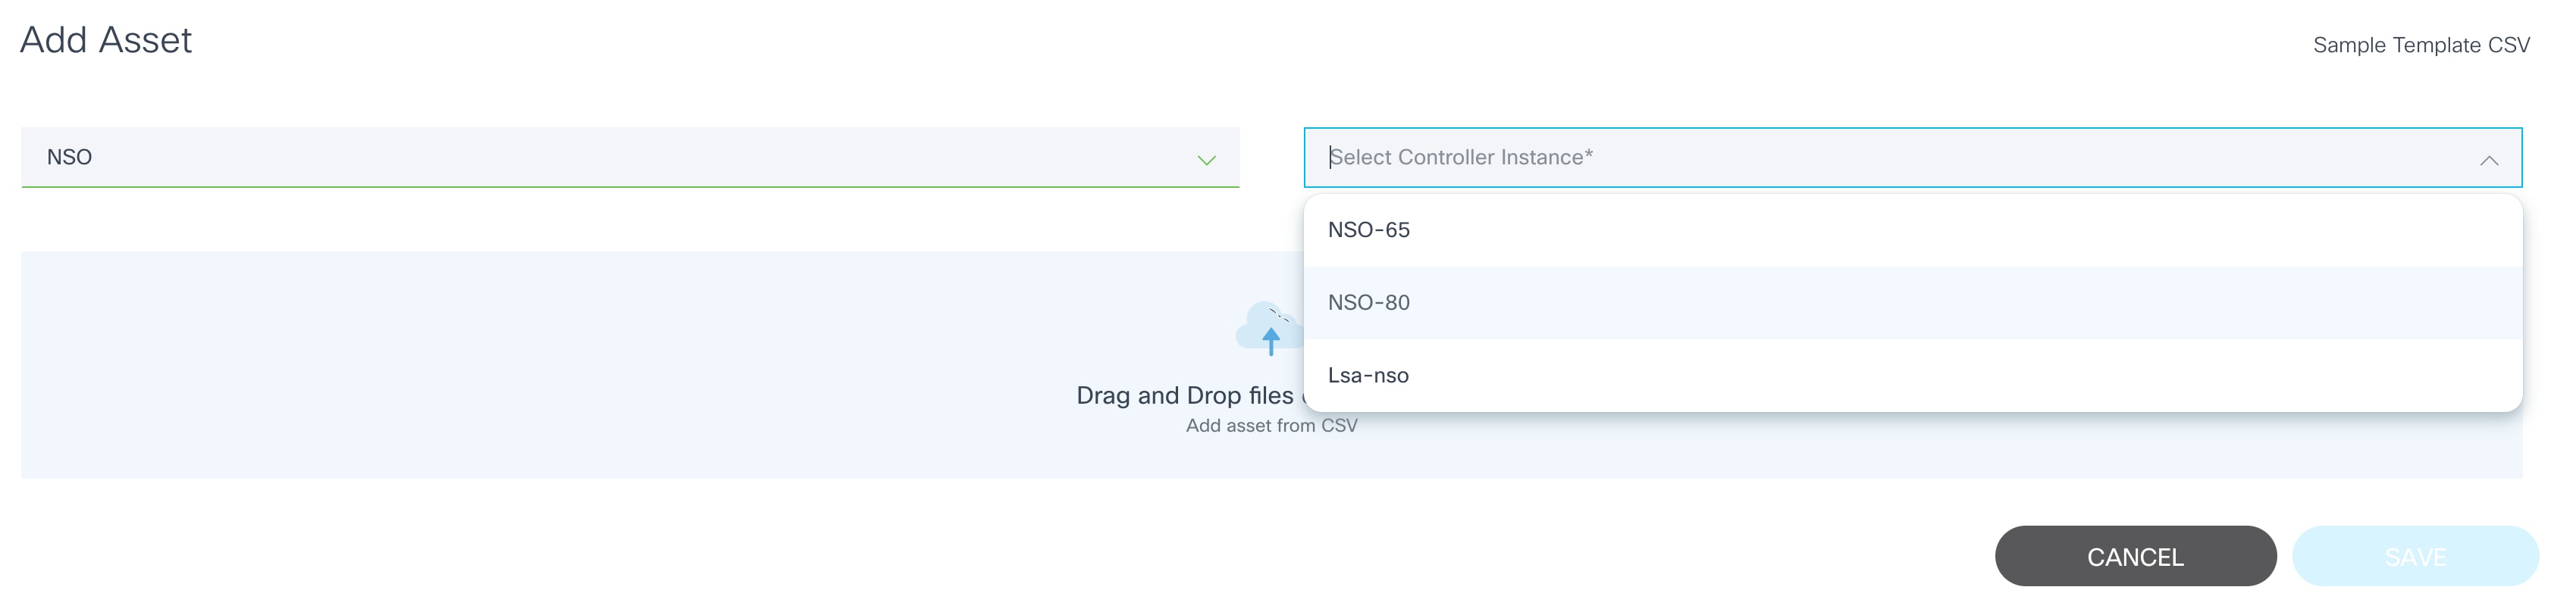The image size is (2576, 612).
Task: Open the NSO controller type dropdown
Action: pos(630,158)
